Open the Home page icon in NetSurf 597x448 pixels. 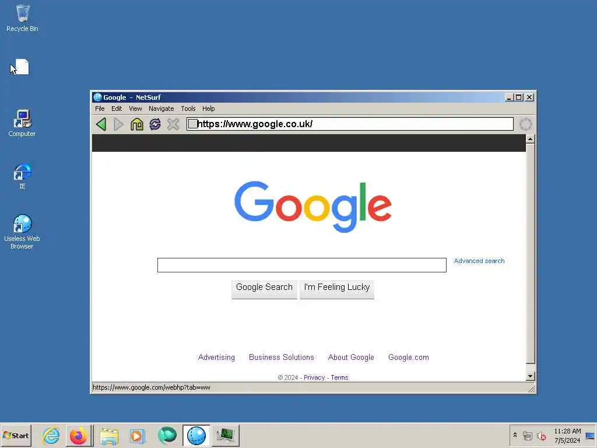(136, 124)
